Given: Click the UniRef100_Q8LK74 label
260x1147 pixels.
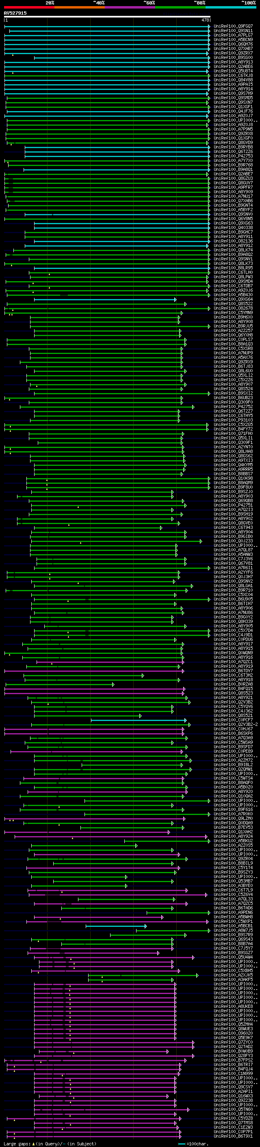Looking at the screenshot, I should click(233, 250).
